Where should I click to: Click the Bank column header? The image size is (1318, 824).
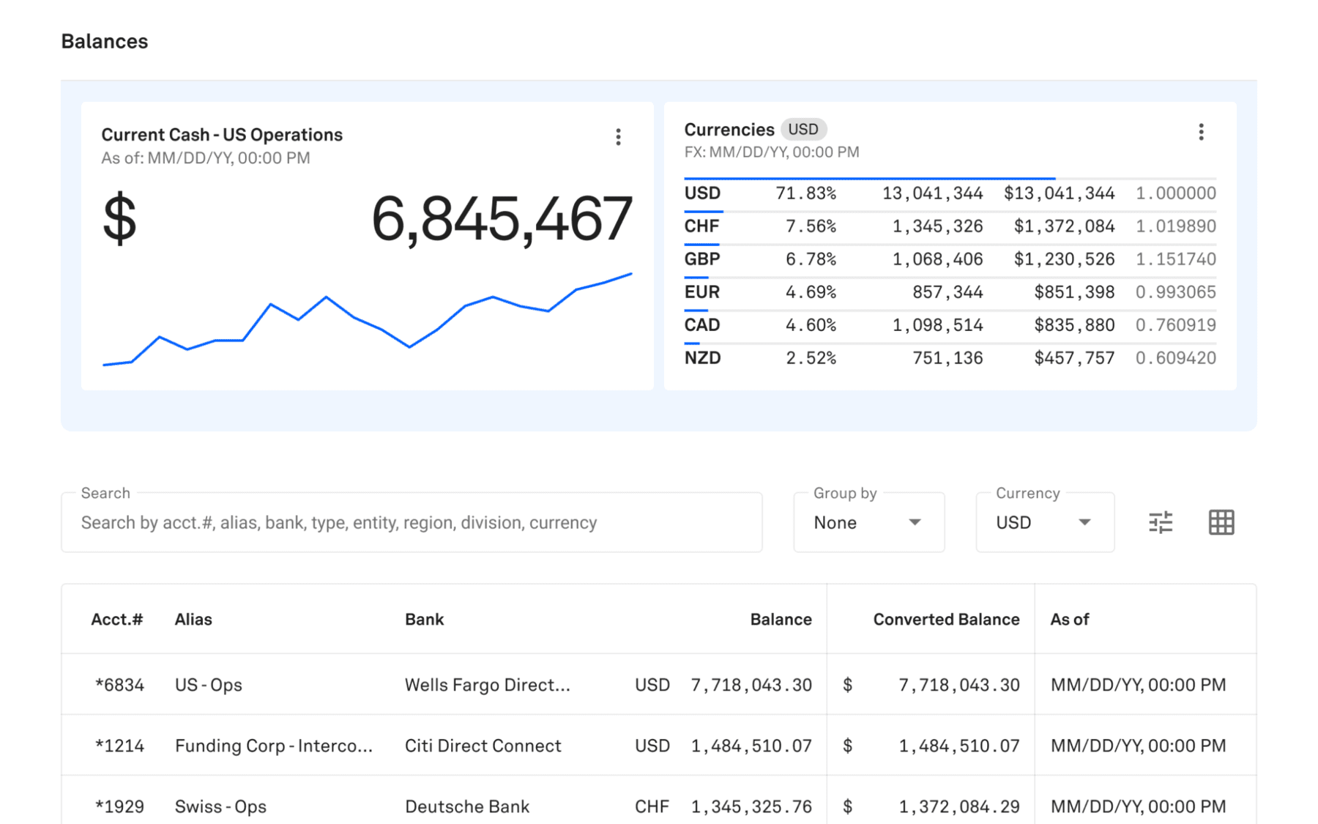424,620
